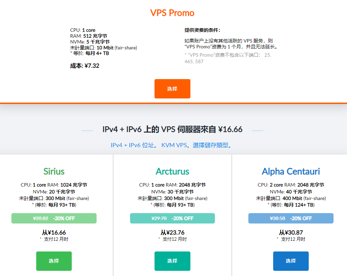Click the 提供资费的条件 heading
This screenshot has height=276, width=347.
(202, 30)
